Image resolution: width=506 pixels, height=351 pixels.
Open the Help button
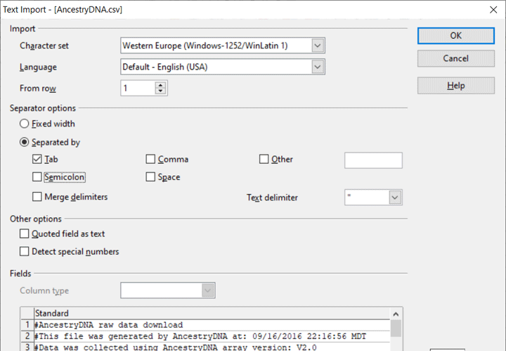pyautogui.click(x=455, y=86)
